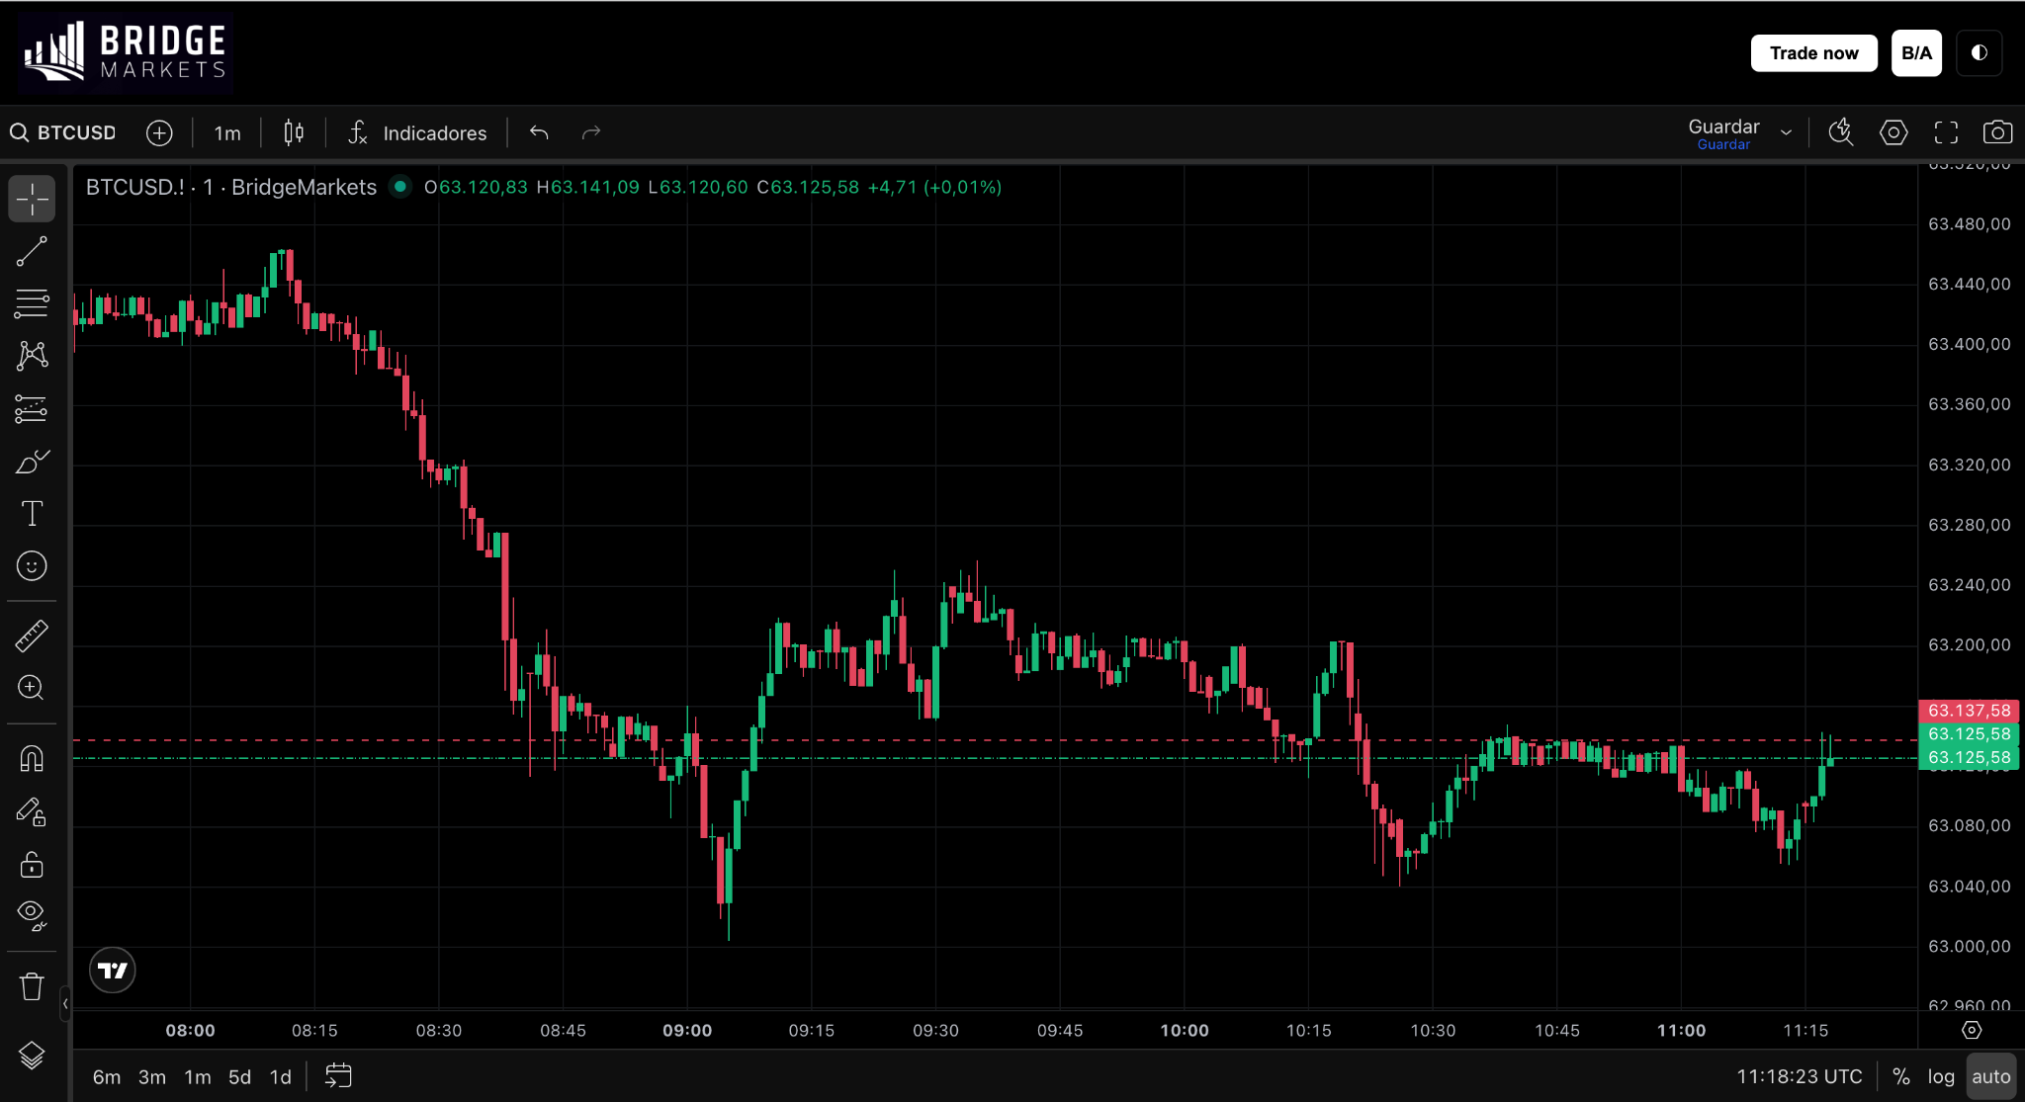2025x1102 pixels.
Task: Open the Fibonacci retracement tools
Action: tap(32, 303)
